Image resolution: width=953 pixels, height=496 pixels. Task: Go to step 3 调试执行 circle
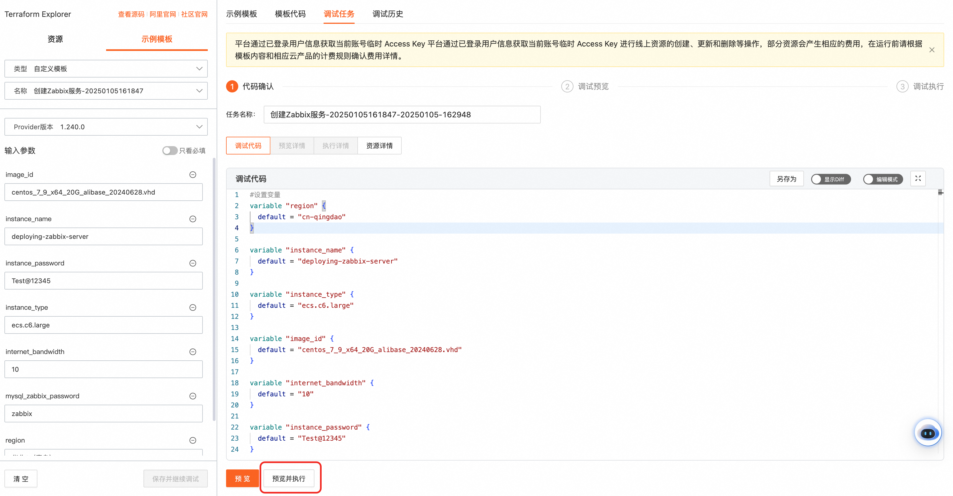pos(902,86)
